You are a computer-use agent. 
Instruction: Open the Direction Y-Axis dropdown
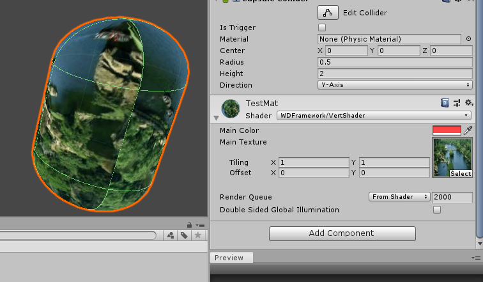pos(395,85)
